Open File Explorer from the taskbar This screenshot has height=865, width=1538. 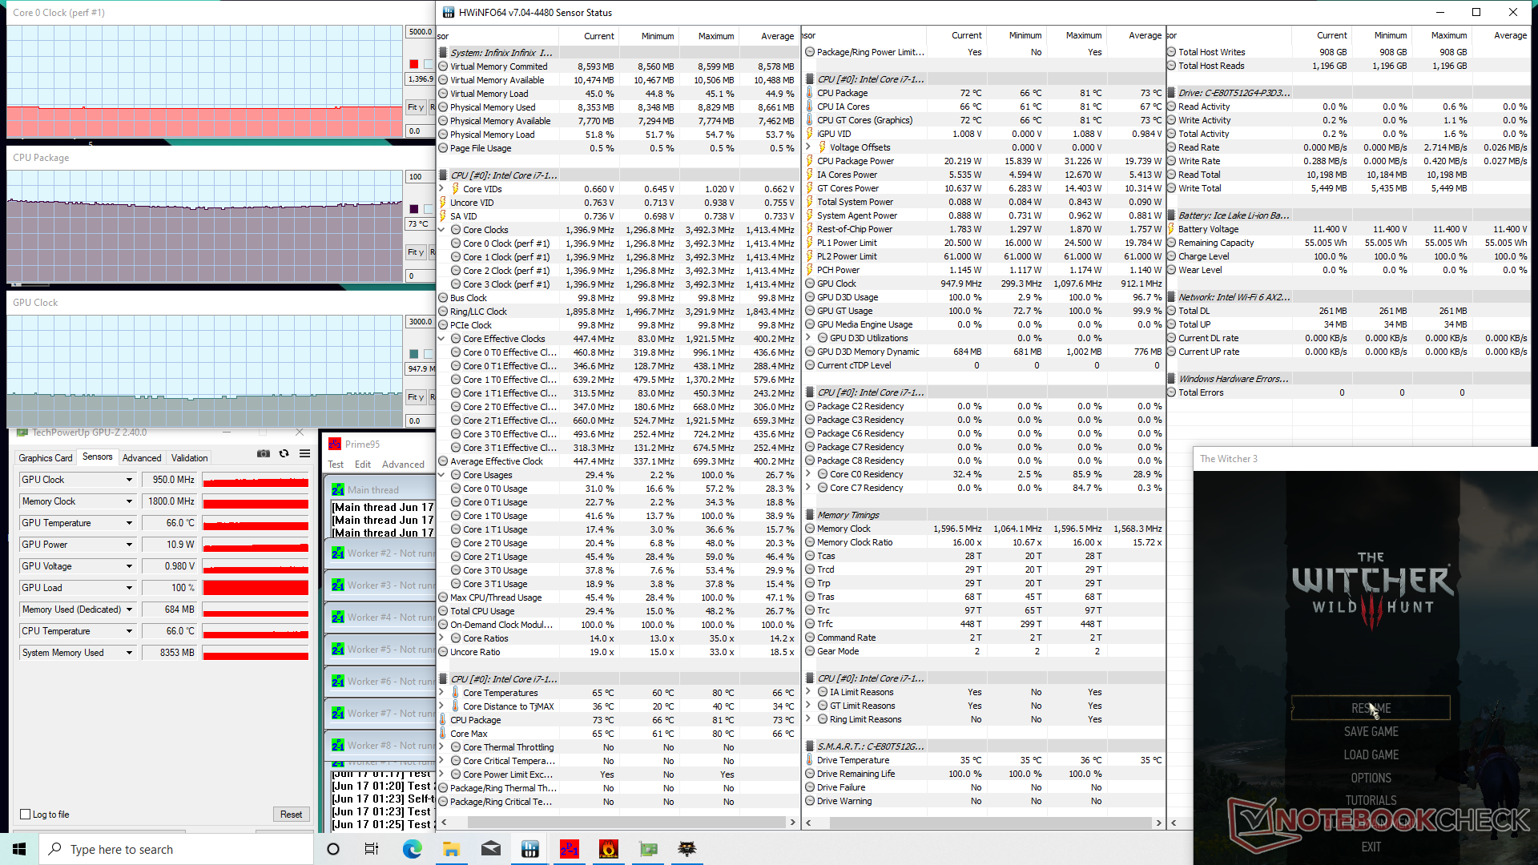(x=451, y=849)
